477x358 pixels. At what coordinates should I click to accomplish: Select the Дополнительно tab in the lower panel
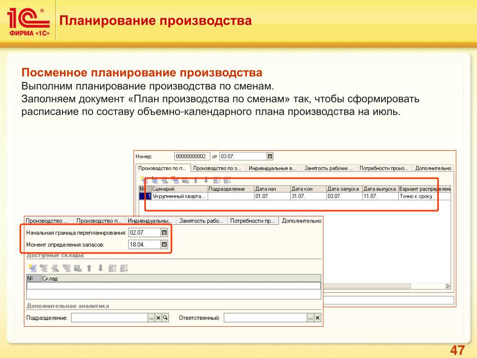click(301, 220)
